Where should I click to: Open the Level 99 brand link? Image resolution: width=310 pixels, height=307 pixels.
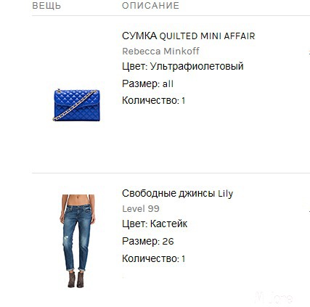[x=141, y=209]
